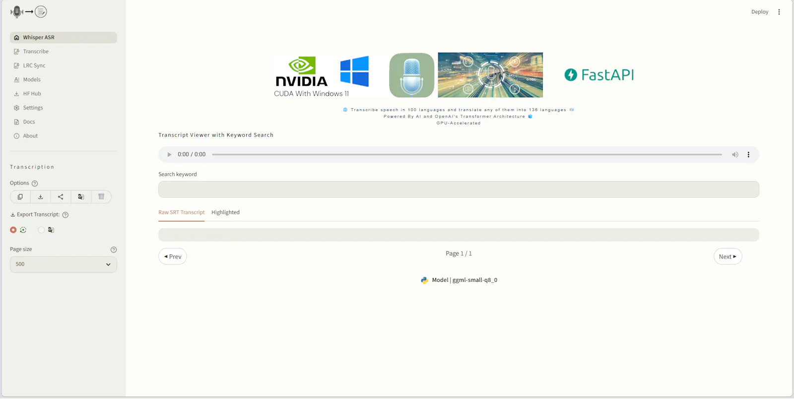Viewport: 794px width, 399px height.
Task: Go to the Transcribe page
Action: (x=64, y=52)
